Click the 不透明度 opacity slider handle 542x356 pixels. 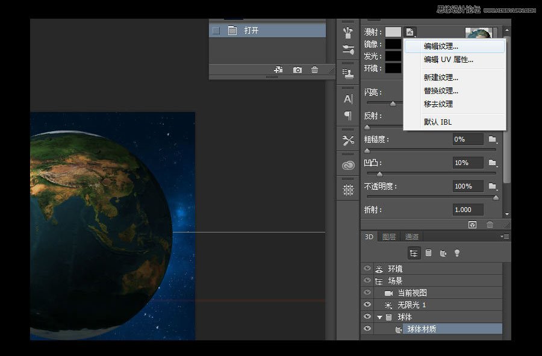tap(496, 198)
